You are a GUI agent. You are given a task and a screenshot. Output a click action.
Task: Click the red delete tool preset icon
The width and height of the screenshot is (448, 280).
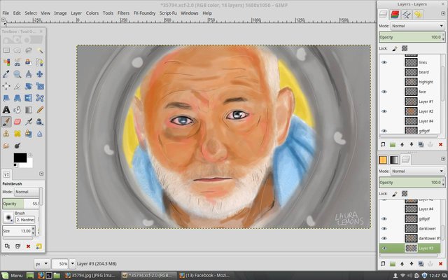[x=28, y=246]
